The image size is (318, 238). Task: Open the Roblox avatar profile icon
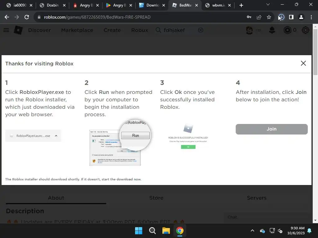pos(249,30)
